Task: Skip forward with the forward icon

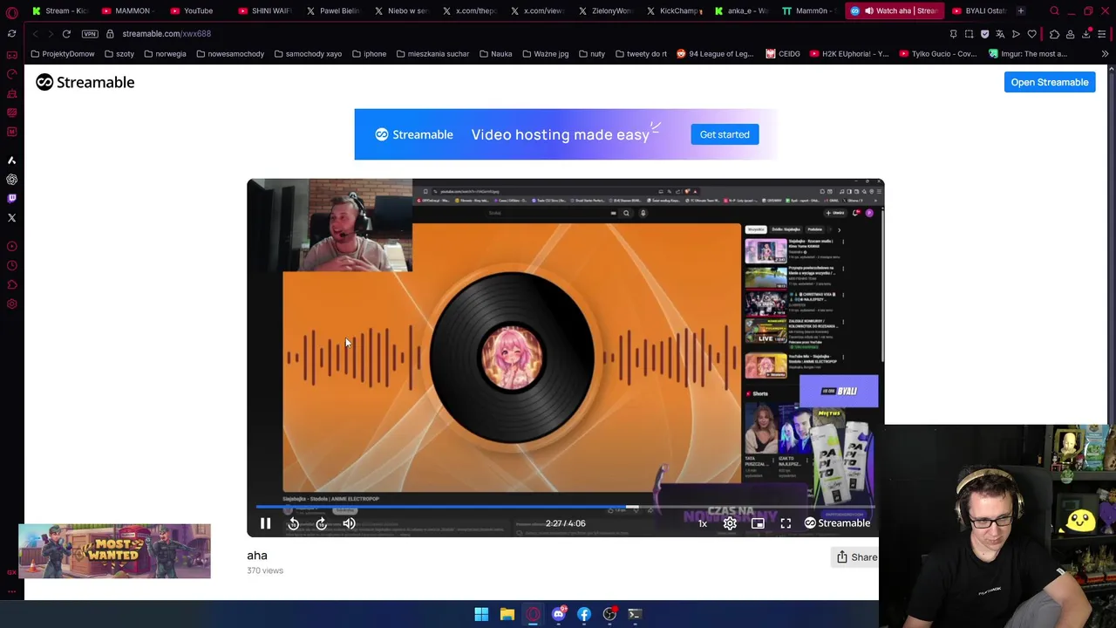Action: 322,523
